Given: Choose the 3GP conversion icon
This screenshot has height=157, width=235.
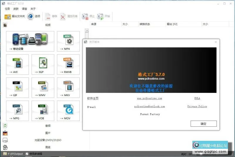Looking at the screenshot, I should tap(43, 64).
